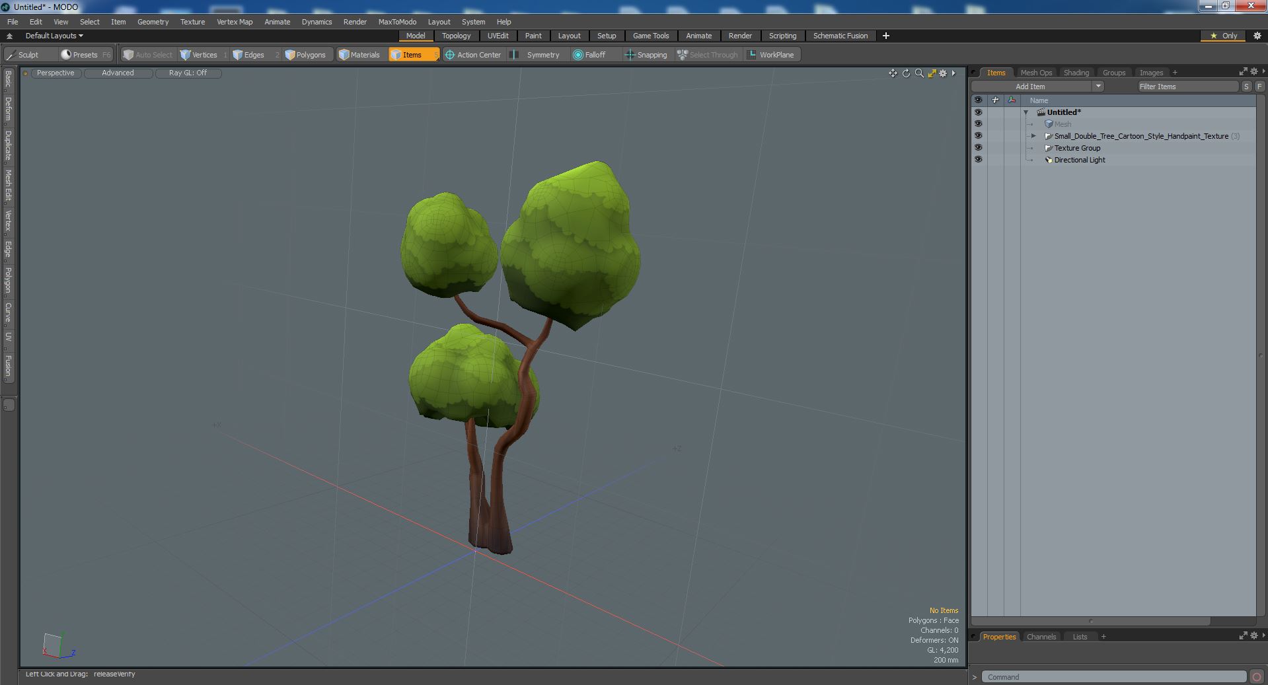
Task: Open the Perspective view type dropdown
Action: tap(56, 73)
